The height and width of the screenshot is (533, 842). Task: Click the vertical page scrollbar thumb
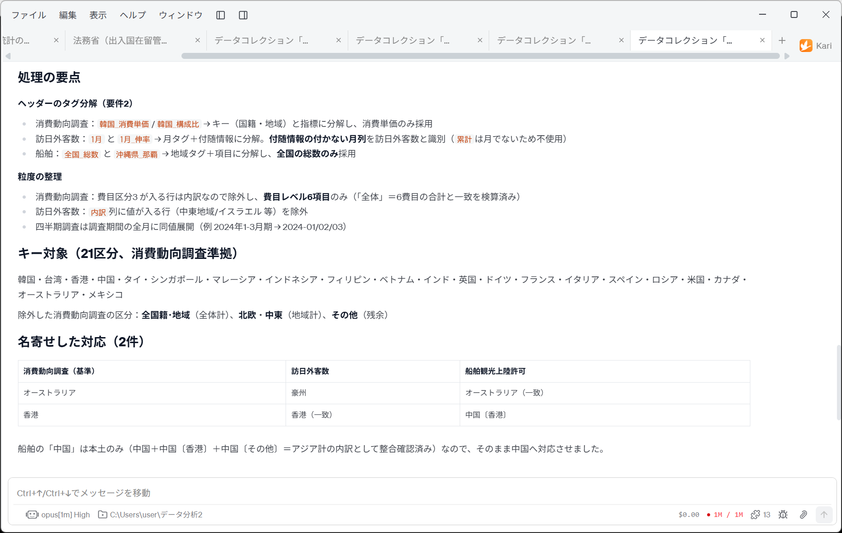(x=839, y=383)
